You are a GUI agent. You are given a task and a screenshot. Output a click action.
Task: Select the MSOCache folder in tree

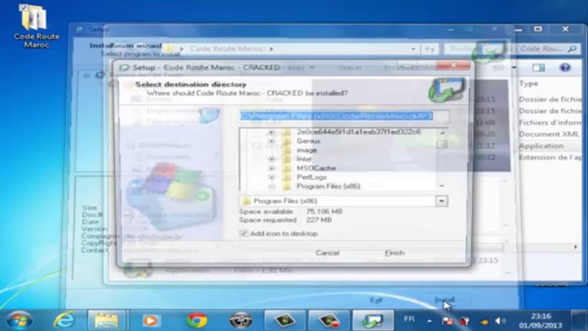point(316,168)
